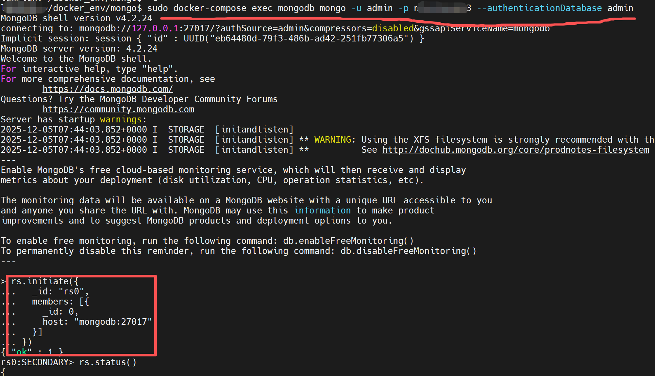Click the green "ok" result text
Image resolution: width=655 pixels, height=376 pixels.
[21, 352]
